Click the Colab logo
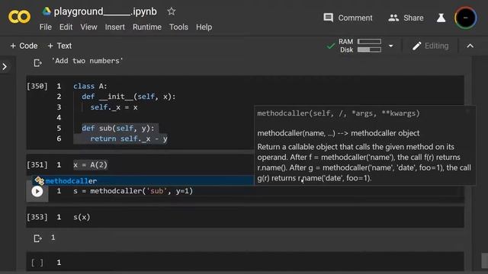The width and height of the screenshot is (488, 274). (x=19, y=17)
